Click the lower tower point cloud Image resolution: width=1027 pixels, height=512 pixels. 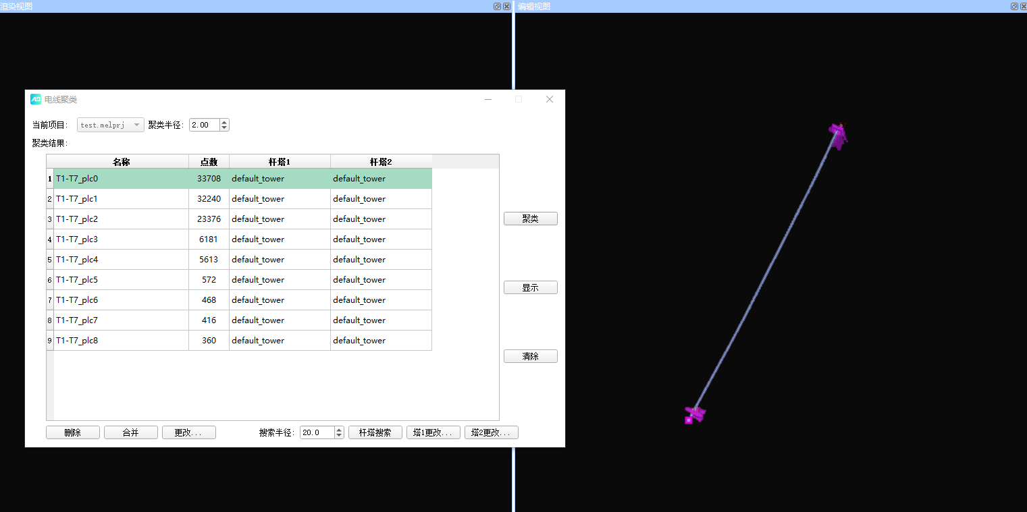coord(695,414)
